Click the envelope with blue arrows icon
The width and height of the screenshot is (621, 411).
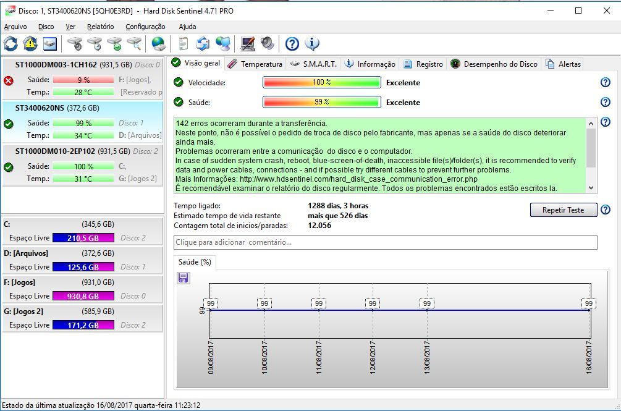(x=203, y=43)
